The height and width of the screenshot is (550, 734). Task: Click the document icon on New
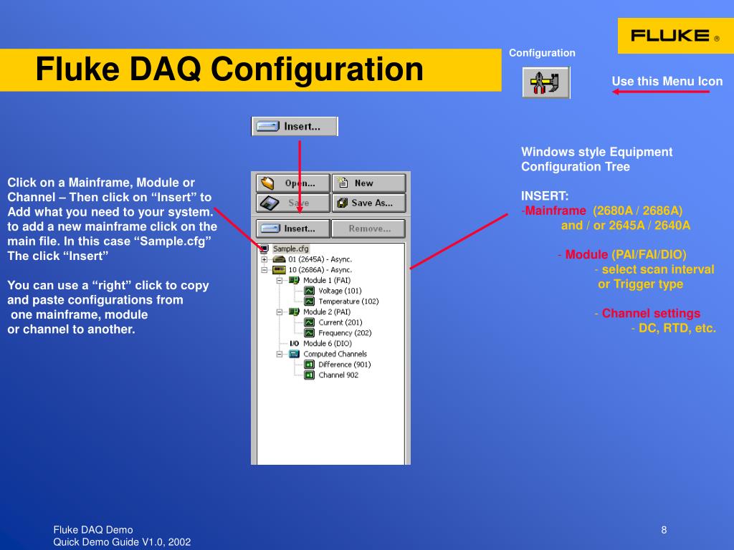(x=343, y=183)
